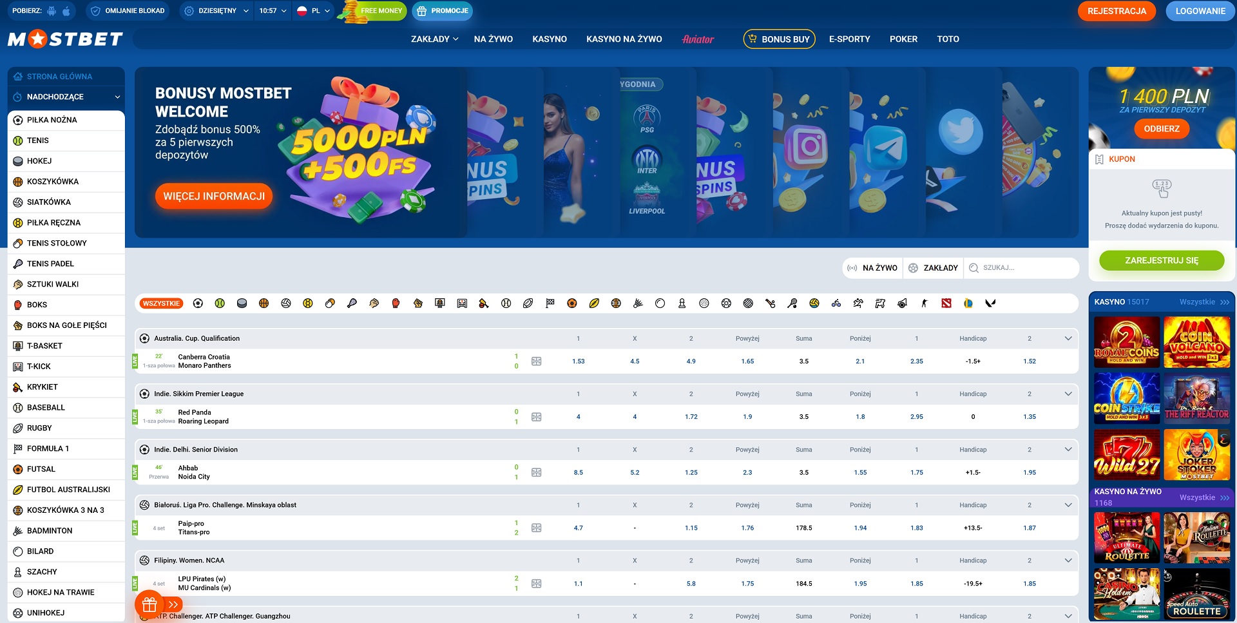Viewport: 1237px width, 623px height.
Task: Filter events by tennis ball icon
Action: click(x=220, y=303)
